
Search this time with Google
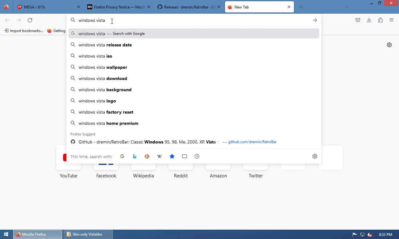tap(122, 156)
